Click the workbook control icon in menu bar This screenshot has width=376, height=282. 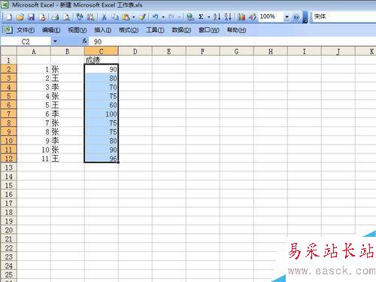point(8,30)
